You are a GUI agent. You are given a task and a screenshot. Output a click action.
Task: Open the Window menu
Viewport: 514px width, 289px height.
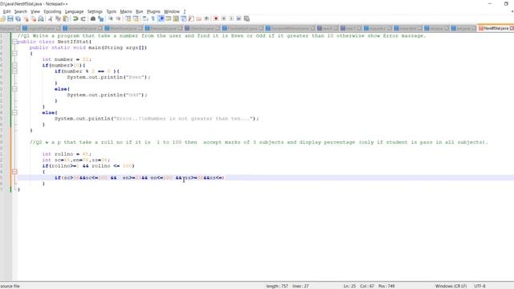[x=171, y=11]
